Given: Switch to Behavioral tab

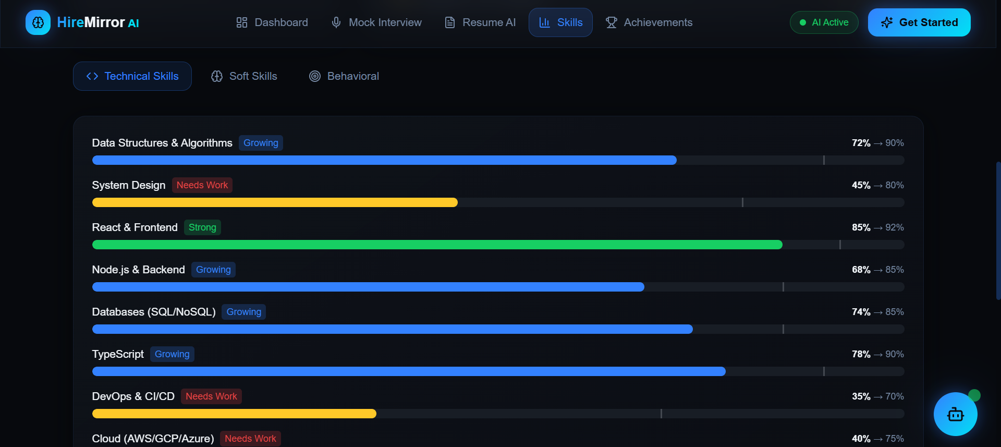Looking at the screenshot, I should 344,76.
